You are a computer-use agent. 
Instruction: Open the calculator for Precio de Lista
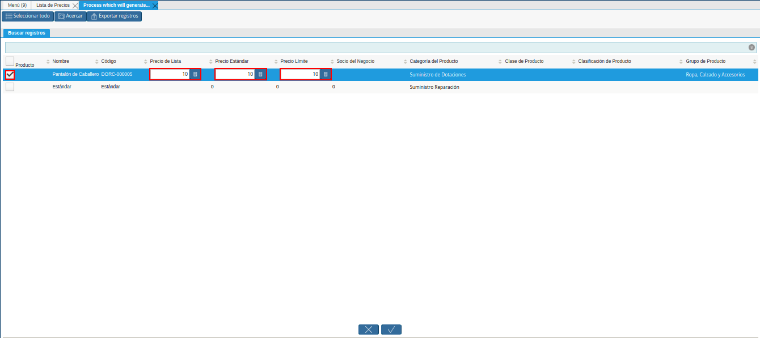point(195,74)
